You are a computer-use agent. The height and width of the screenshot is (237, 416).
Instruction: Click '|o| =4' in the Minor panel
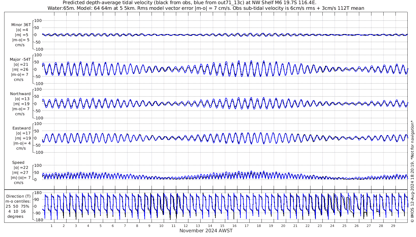(22, 30)
